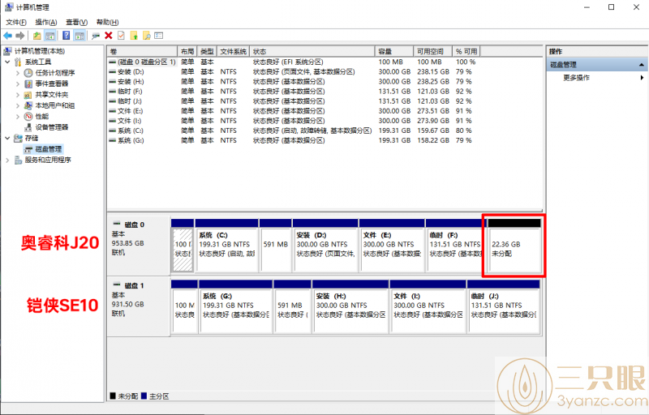Click 更多操作 in actions pane
This screenshot has width=649, height=415.
[x=576, y=78]
